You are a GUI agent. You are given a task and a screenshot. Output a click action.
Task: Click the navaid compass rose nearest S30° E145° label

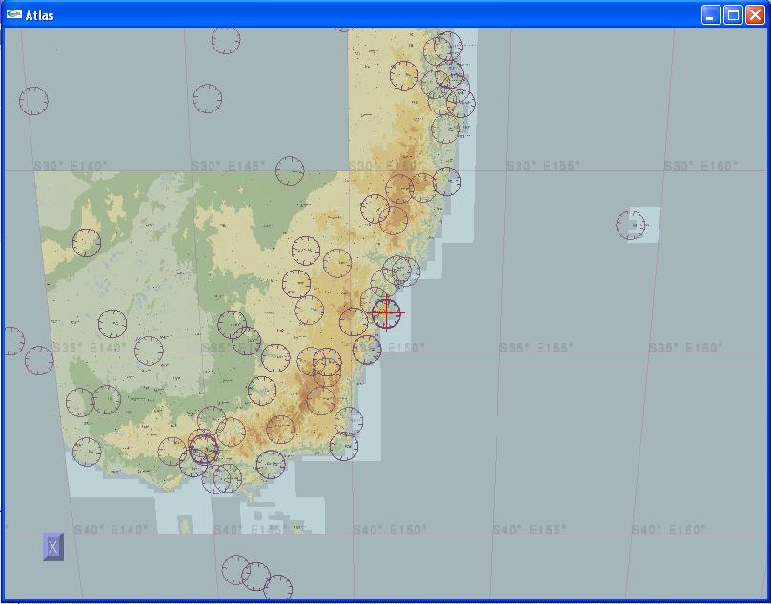pyautogui.click(x=290, y=171)
